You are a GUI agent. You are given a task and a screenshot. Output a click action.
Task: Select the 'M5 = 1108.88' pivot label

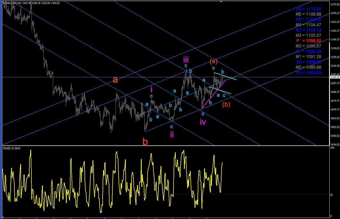click(309, 14)
